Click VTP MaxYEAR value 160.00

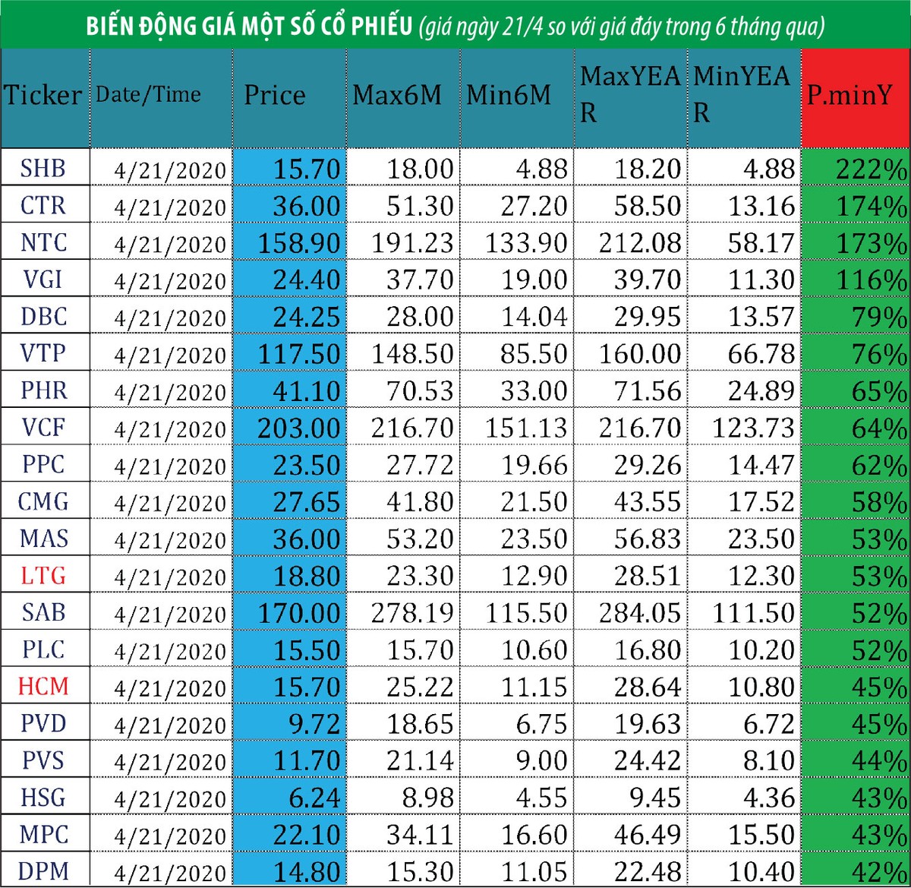click(x=639, y=355)
